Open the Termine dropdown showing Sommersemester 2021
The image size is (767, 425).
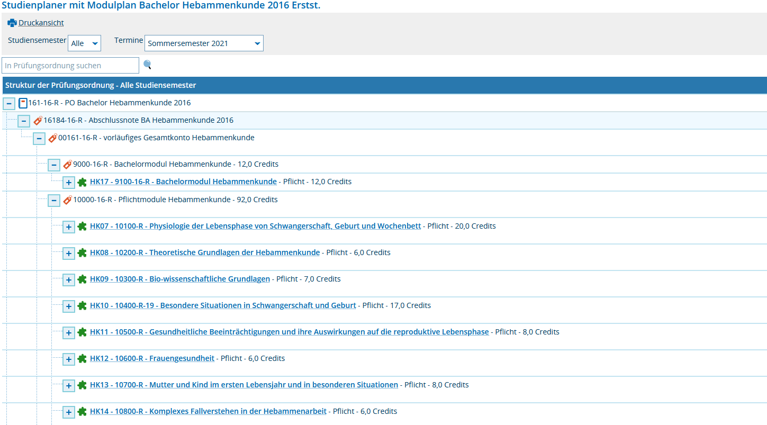[204, 43]
